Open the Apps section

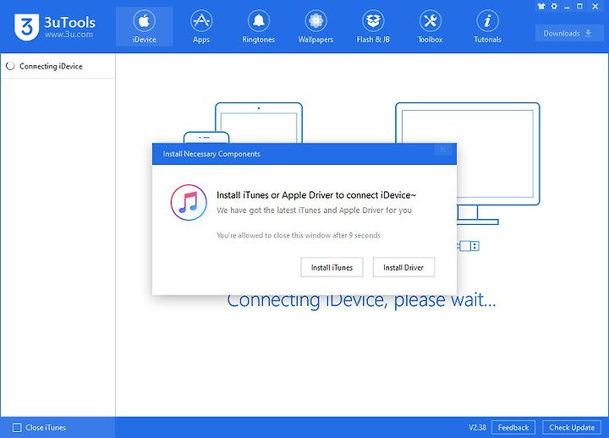coord(201,26)
